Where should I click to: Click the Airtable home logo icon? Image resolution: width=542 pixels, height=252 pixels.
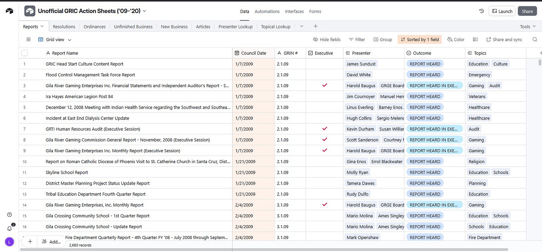click(9, 11)
